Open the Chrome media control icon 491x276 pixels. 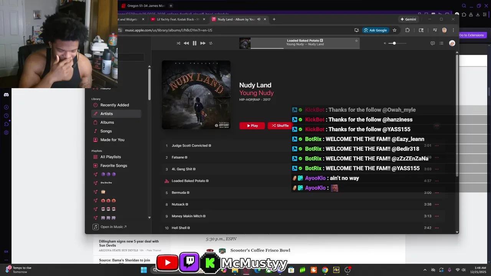pos(435,30)
